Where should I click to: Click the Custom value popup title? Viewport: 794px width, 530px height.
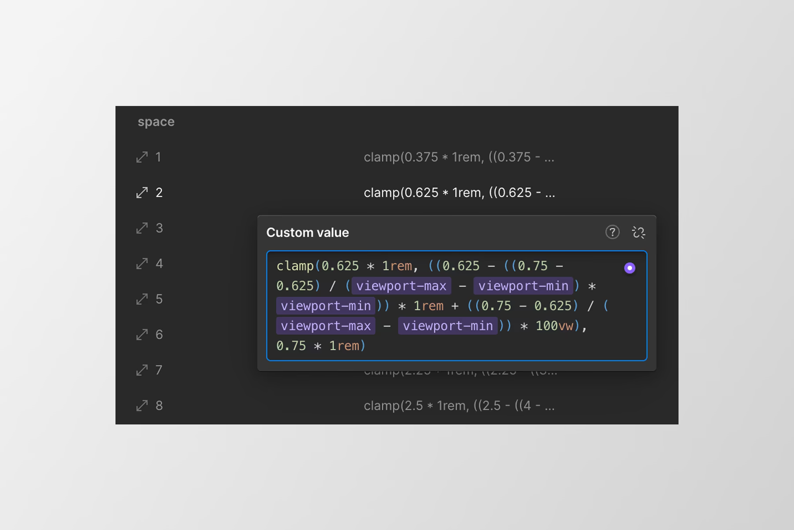[x=308, y=232]
